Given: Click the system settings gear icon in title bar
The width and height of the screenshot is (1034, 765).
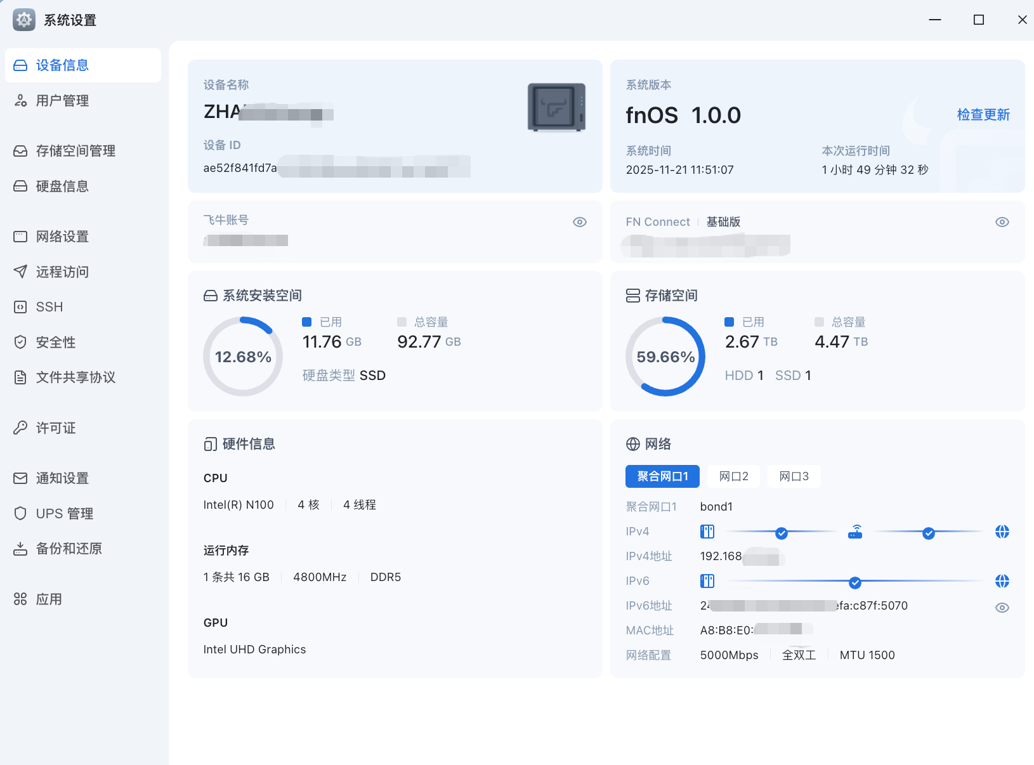Looking at the screenshot, I should point(24,20).
